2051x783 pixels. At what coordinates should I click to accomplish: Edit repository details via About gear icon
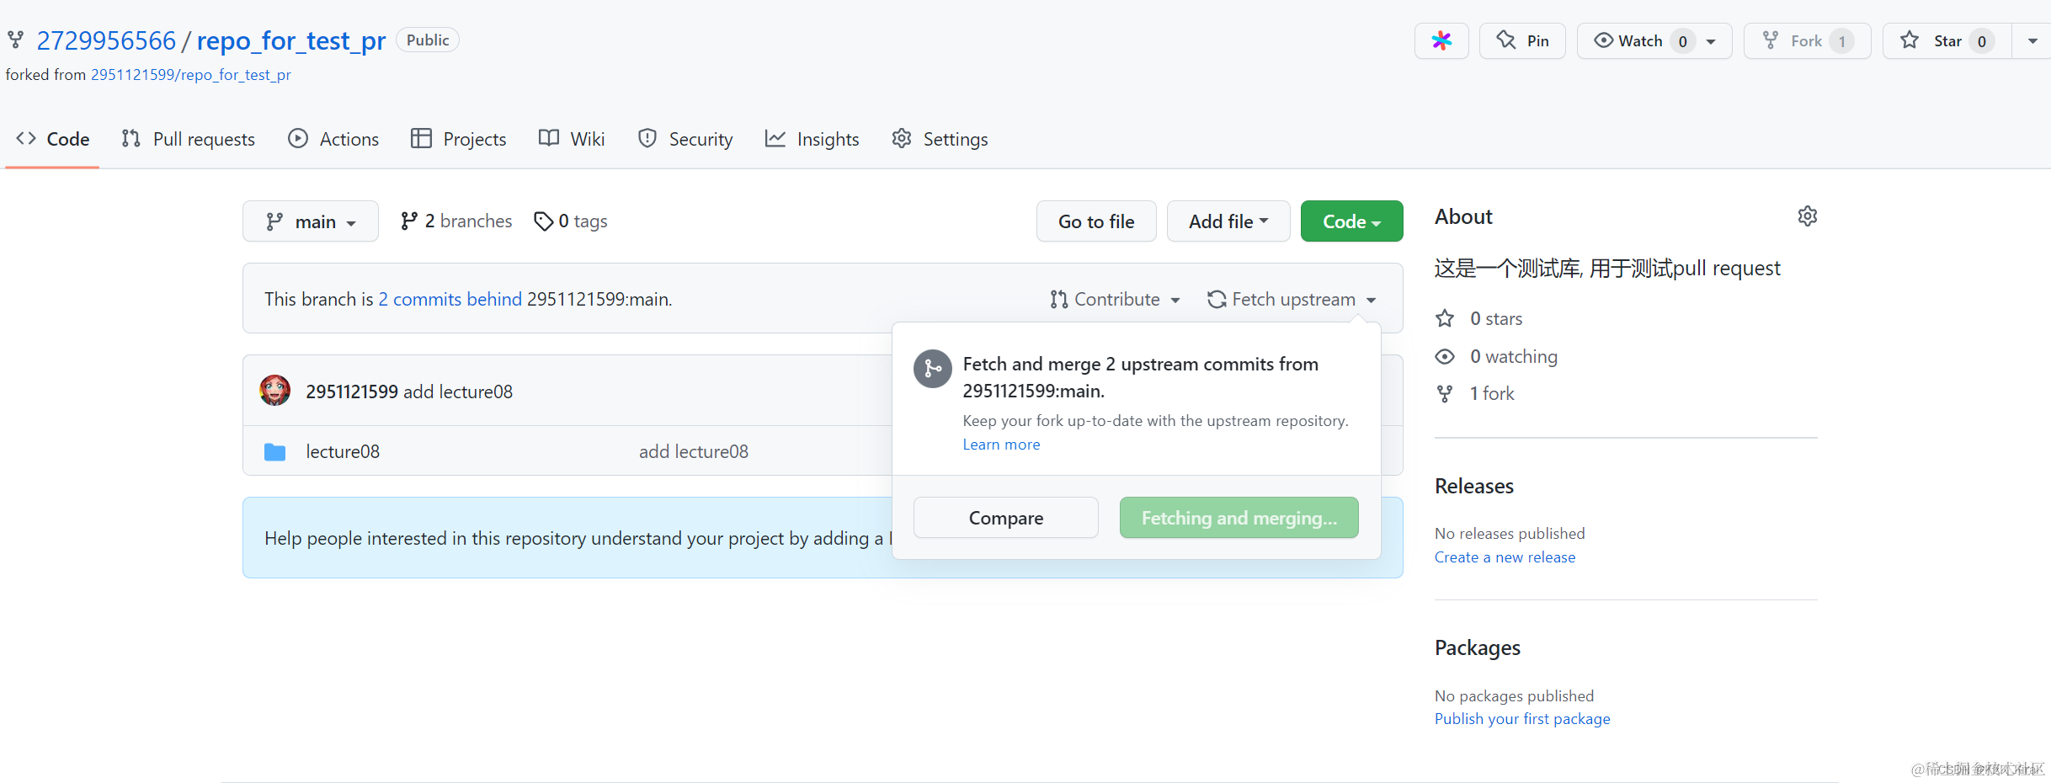point(1808,216)
